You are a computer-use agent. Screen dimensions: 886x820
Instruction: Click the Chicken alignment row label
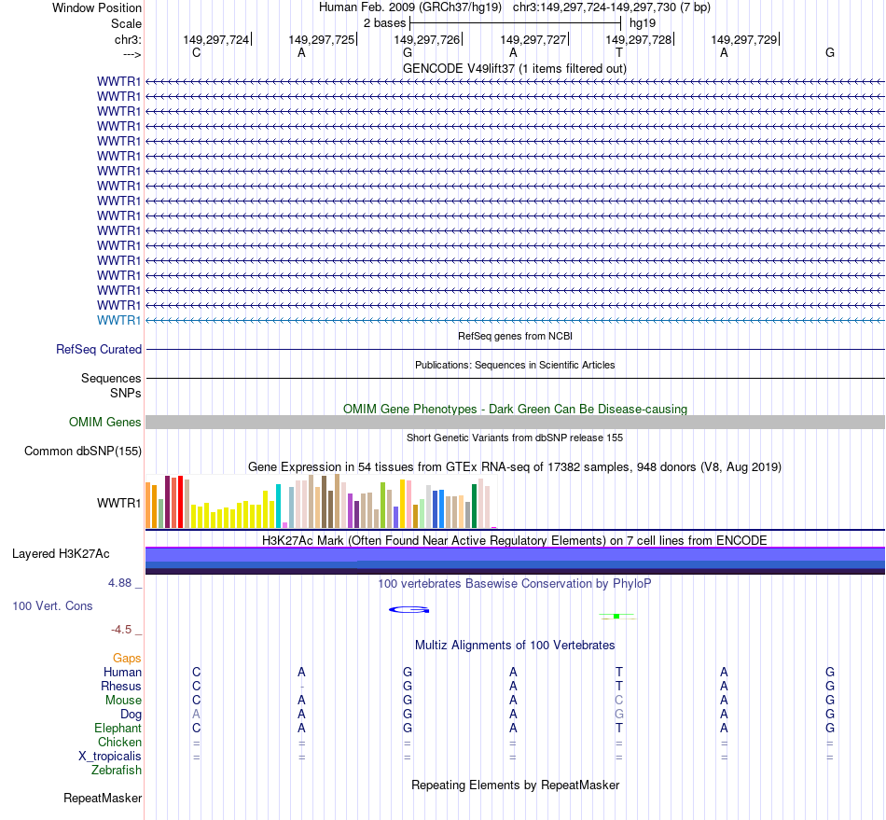pos(119,742)
